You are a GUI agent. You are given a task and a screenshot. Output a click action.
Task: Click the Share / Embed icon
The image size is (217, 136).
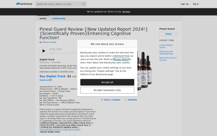(102, 100)
